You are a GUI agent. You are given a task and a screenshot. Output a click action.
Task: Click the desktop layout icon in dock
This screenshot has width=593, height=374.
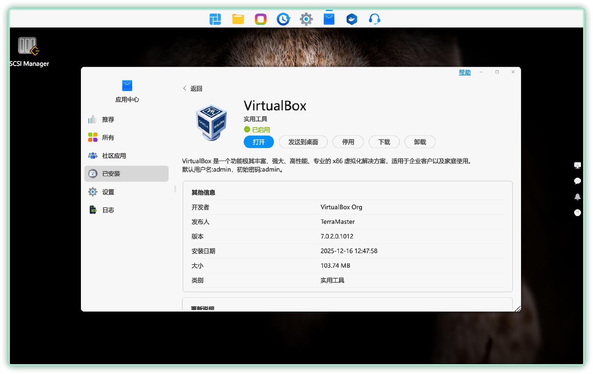point(215,19)
